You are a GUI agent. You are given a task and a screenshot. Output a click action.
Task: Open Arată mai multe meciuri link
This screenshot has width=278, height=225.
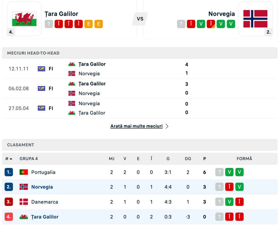(x=136, y=126)
